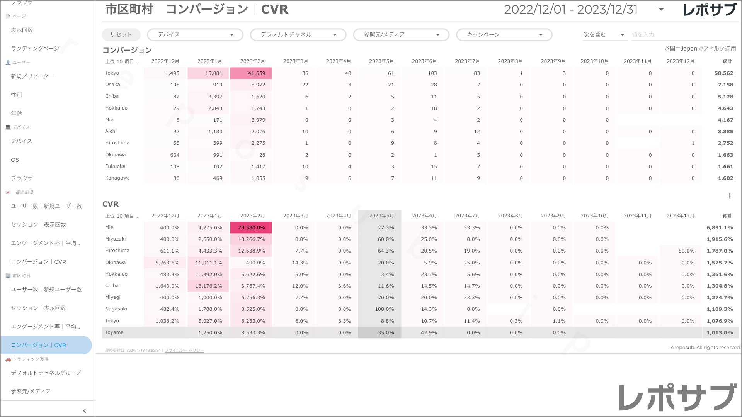Open the デフォルトチャネル filter dropdown

[298, 35]
